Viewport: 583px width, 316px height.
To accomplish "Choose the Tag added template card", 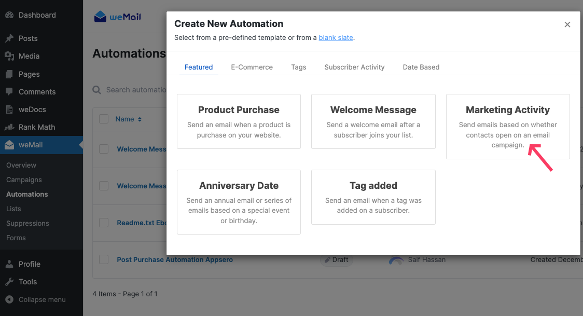I will click(373, 197).
